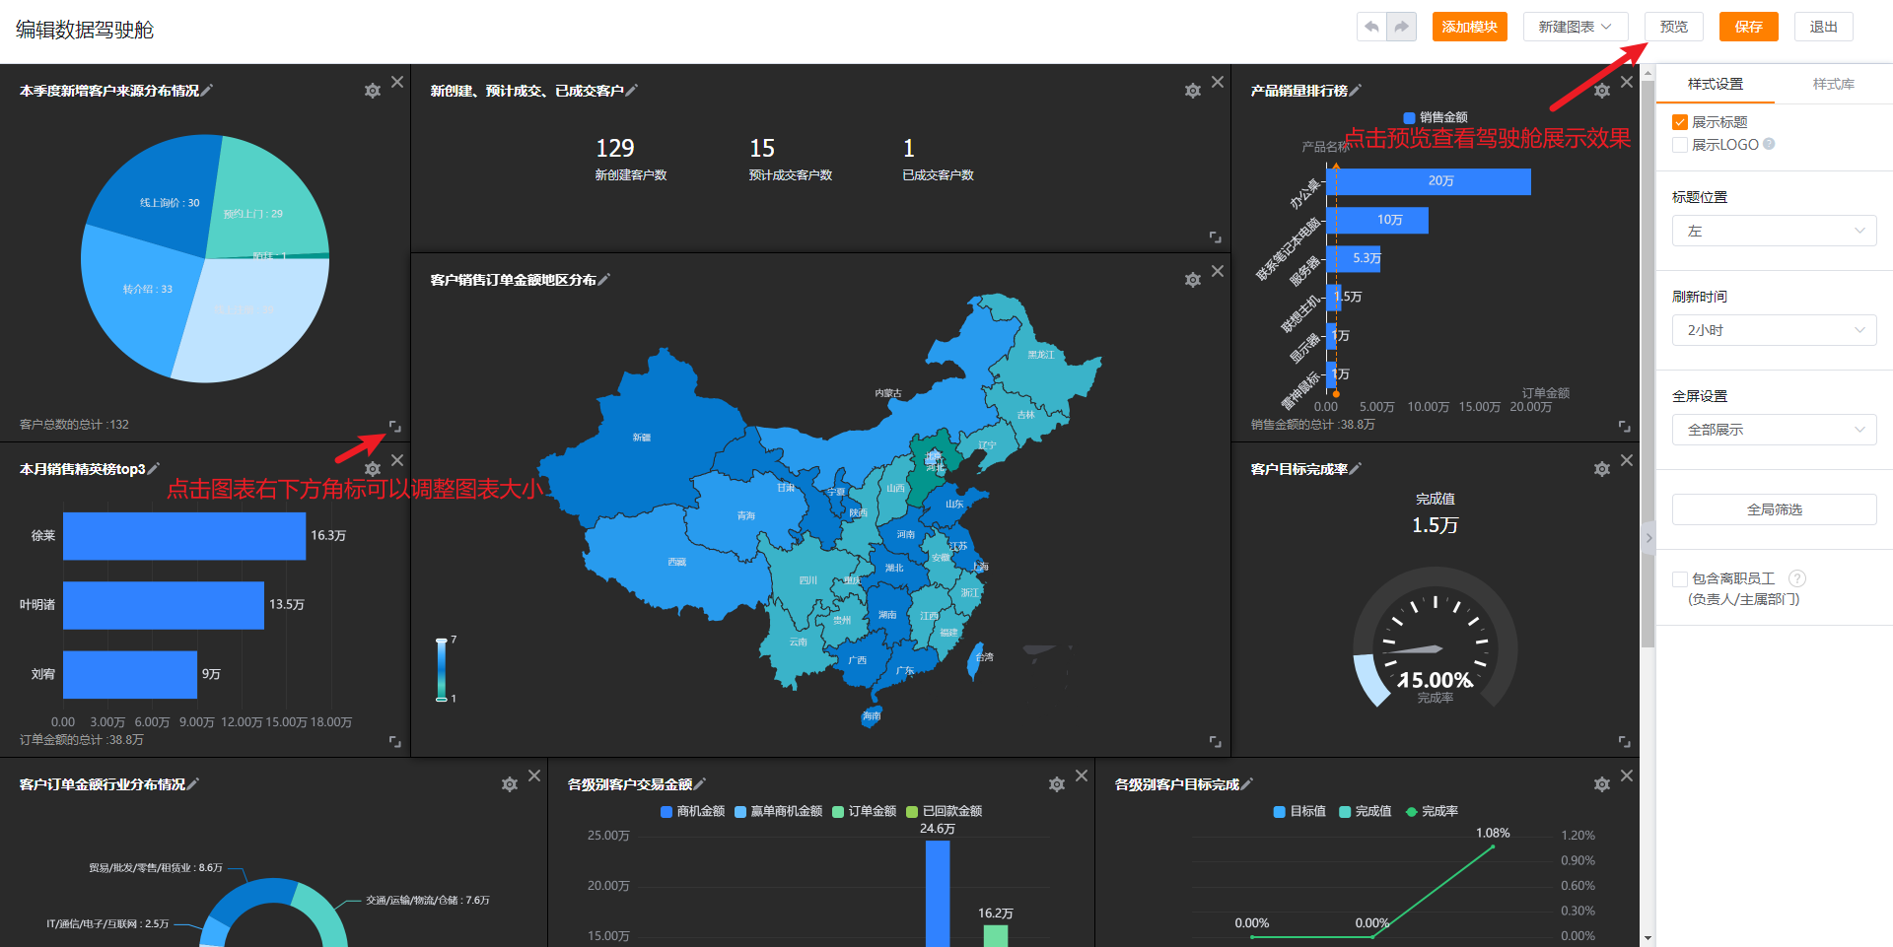This screenshot has height=947, width=1893.
Task: Save the dashboard with 保存
Action: (1748, 27)
